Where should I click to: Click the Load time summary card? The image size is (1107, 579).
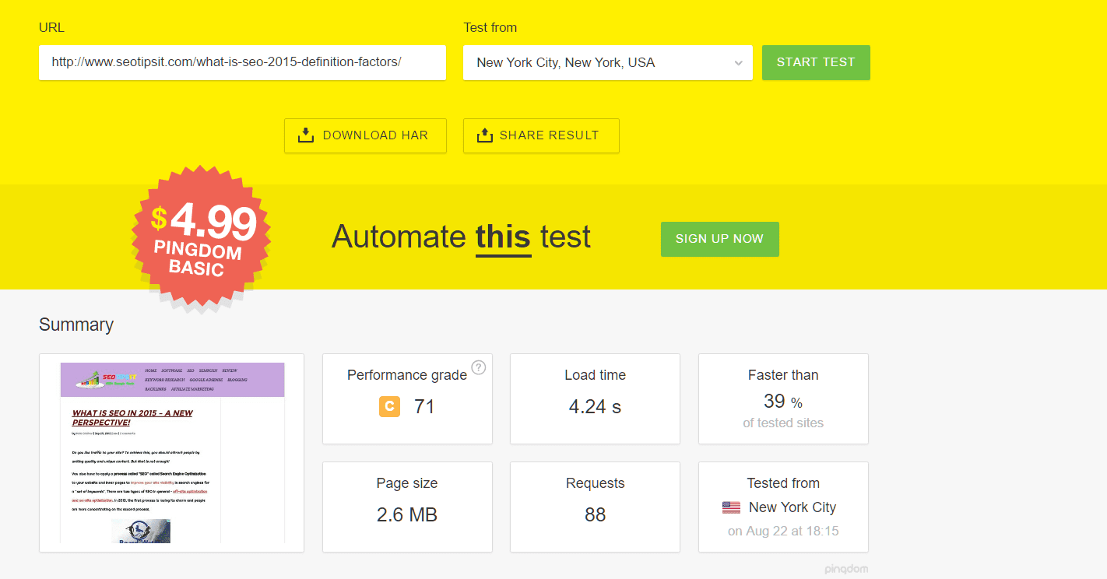tap(595, 398)
